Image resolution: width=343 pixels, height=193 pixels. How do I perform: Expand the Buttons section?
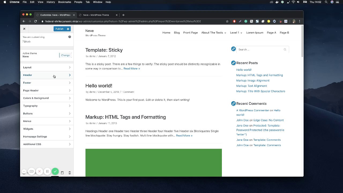click(47, 113)
